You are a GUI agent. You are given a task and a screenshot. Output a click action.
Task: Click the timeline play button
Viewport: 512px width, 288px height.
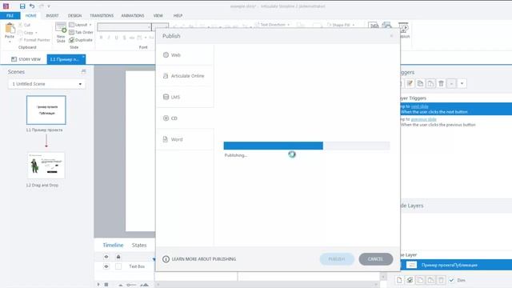pyautogui.click(x=98, y=285)
